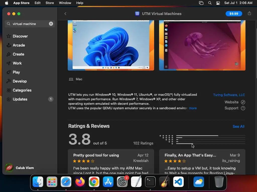The image size is (257, 192).
Task: Go back with the chevron arrow
Action: pos(65,14)
